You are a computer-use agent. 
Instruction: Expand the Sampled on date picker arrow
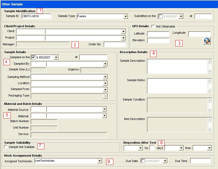tap(56, 57)
